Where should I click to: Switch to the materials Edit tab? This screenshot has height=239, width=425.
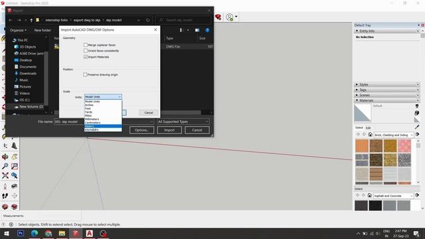[368, 128]
